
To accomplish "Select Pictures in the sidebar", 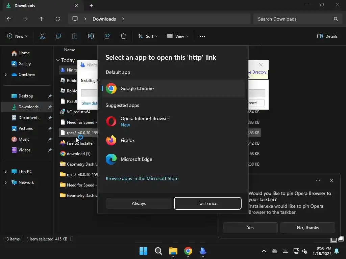I will pos(26,128).
